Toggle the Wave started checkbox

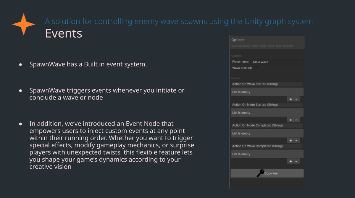[256, 68]
